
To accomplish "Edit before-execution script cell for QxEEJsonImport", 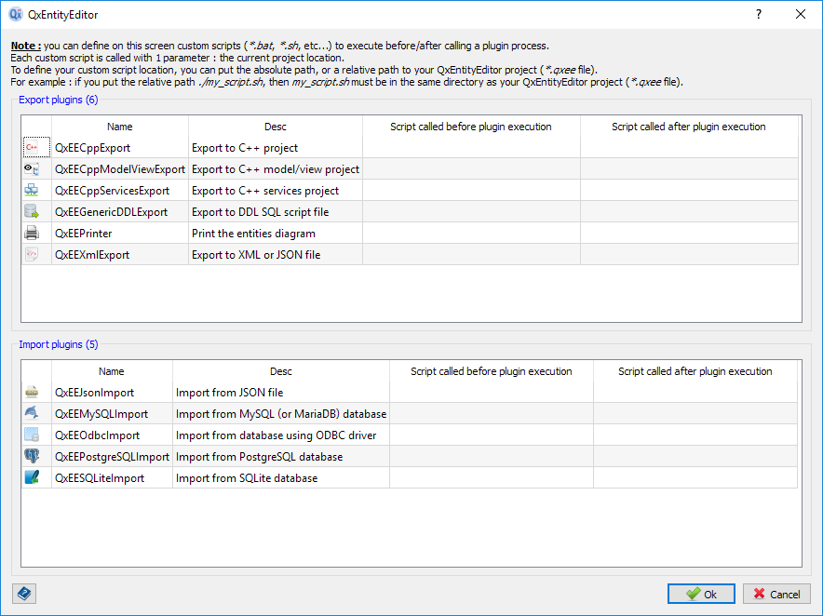I will click(x=491, y=393).
